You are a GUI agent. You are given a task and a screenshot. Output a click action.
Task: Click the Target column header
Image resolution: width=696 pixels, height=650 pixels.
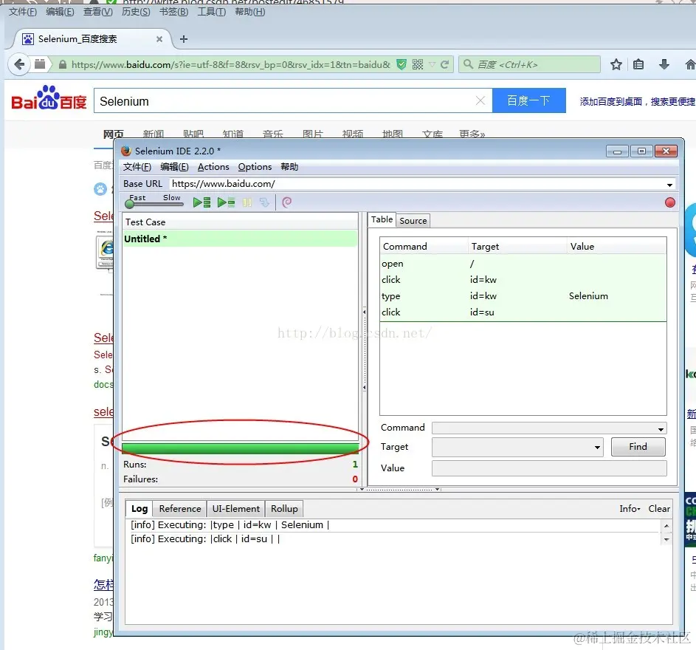517,247
